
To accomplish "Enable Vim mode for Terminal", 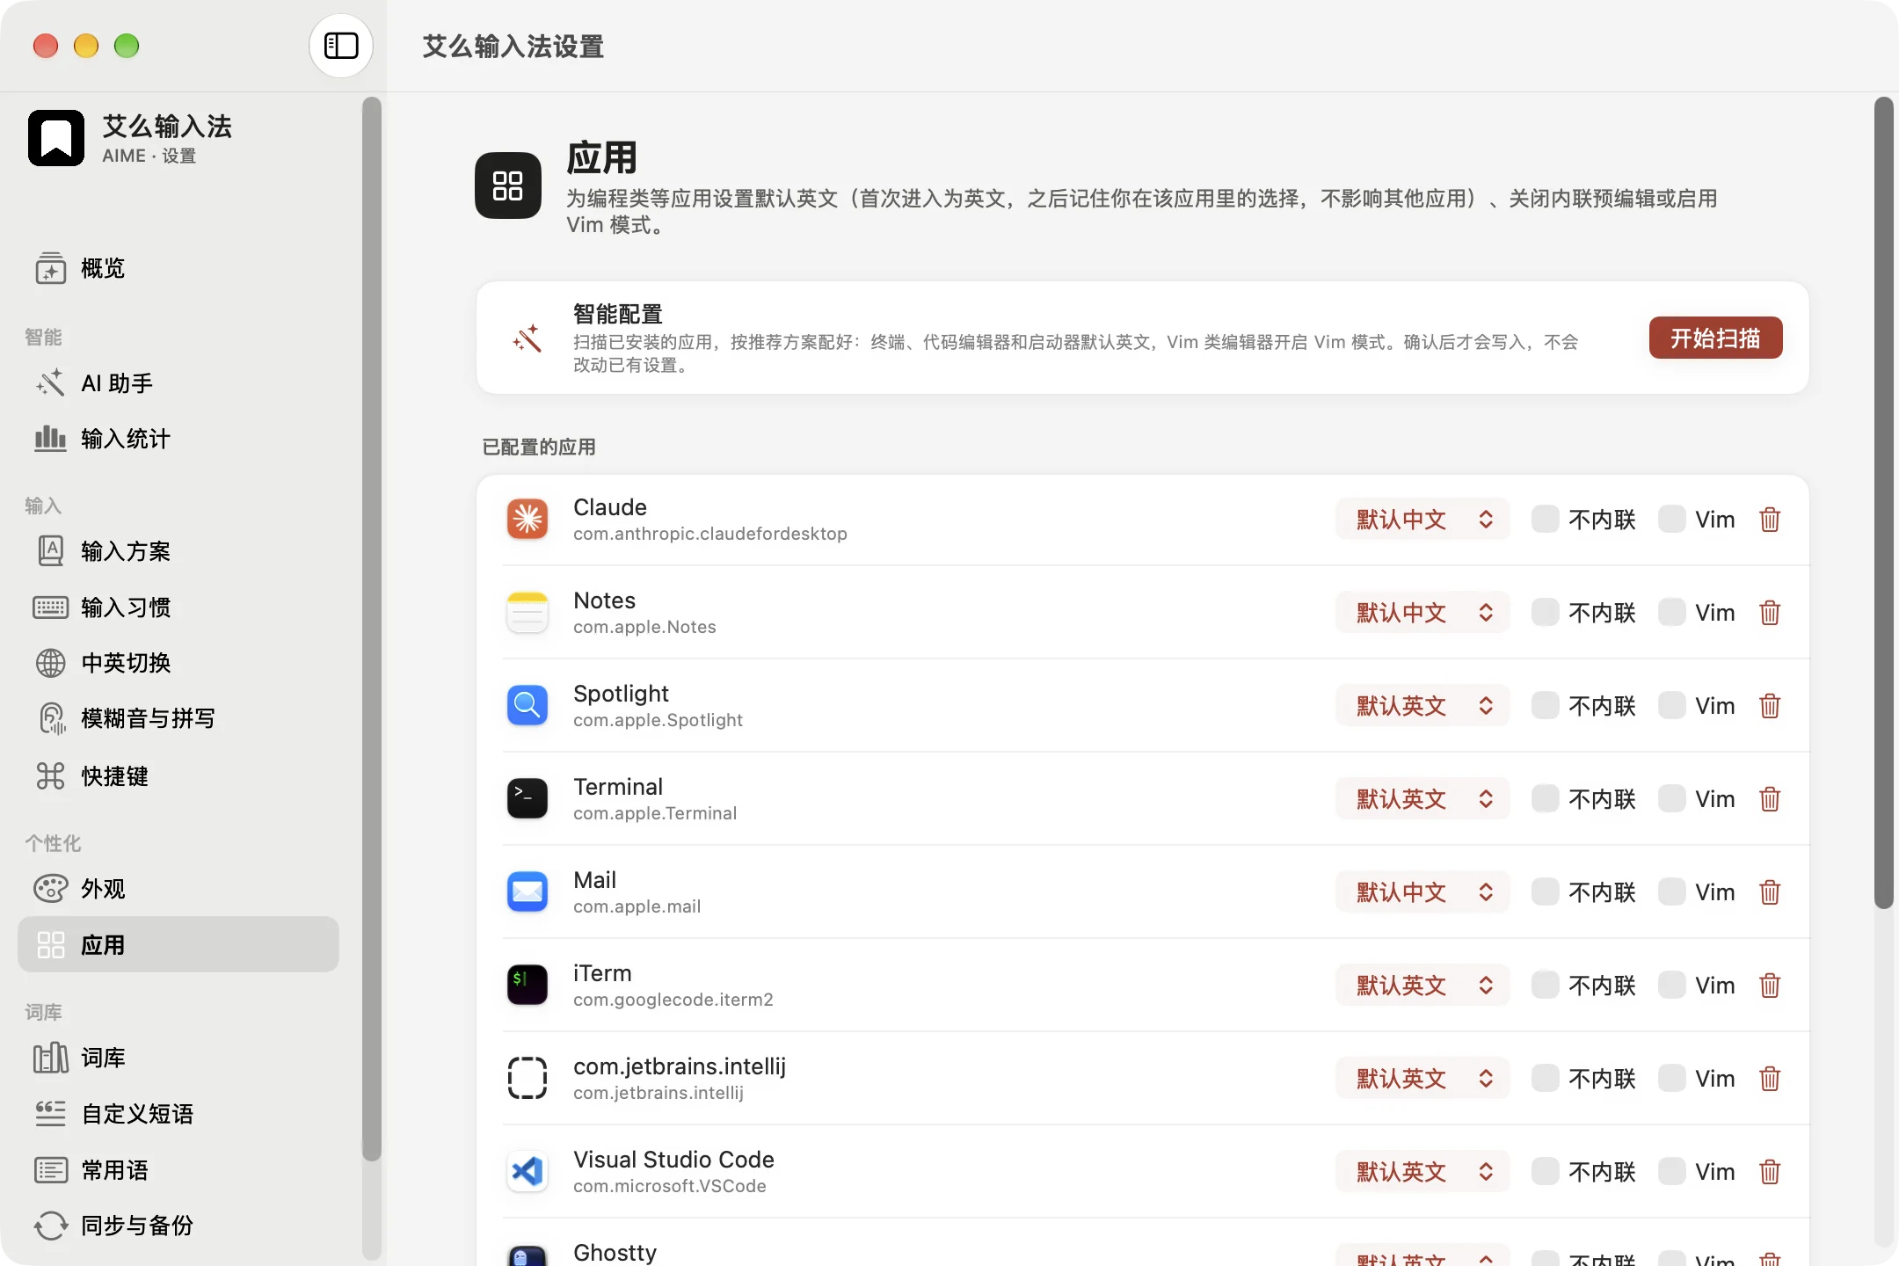I will 1671,799.
